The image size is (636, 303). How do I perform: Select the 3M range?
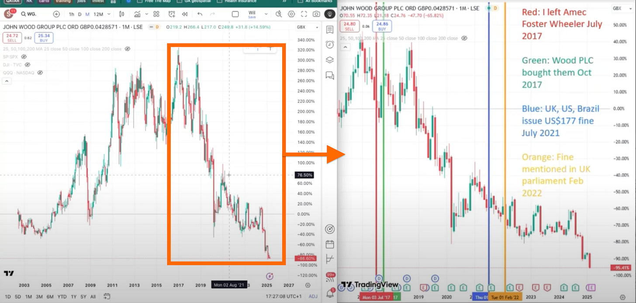pos(39,296)
